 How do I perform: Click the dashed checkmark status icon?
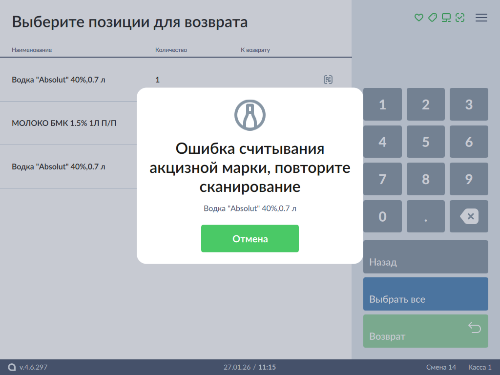click(x=459, y=18)
